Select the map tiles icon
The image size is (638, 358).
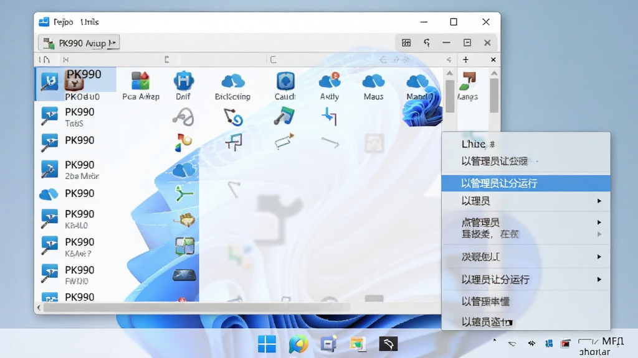(184, 246)
